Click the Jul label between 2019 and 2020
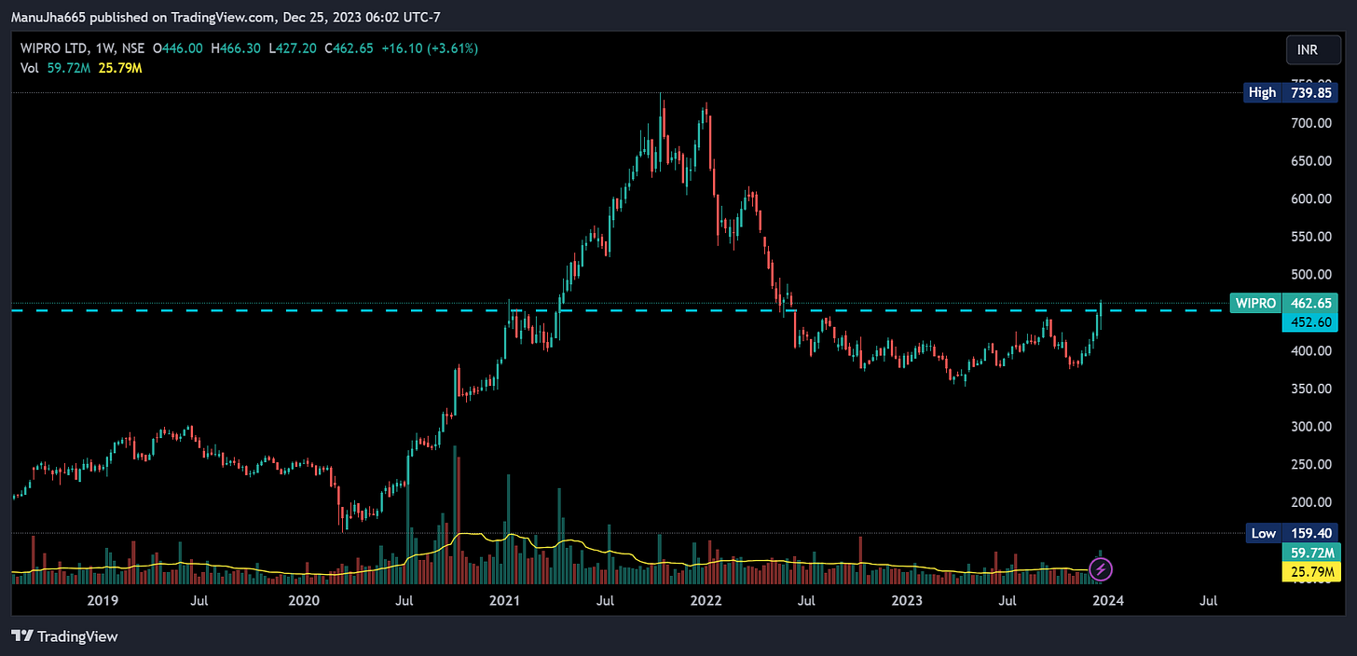The height and width of the screenshot is (656, 1357). click(x=199, y=601)
